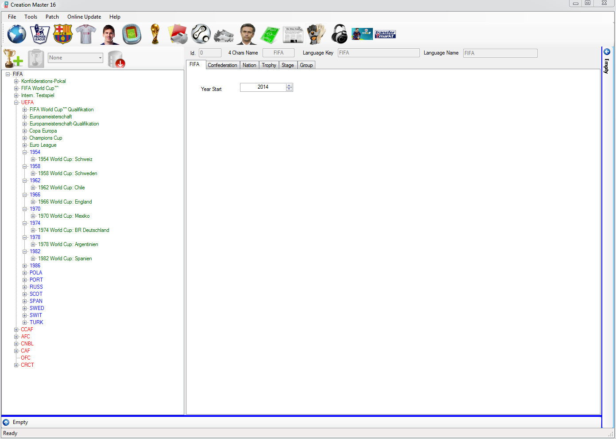Switch to the Confederation tab
Viewport: 616px width, 439px height.
click(222, 65)
